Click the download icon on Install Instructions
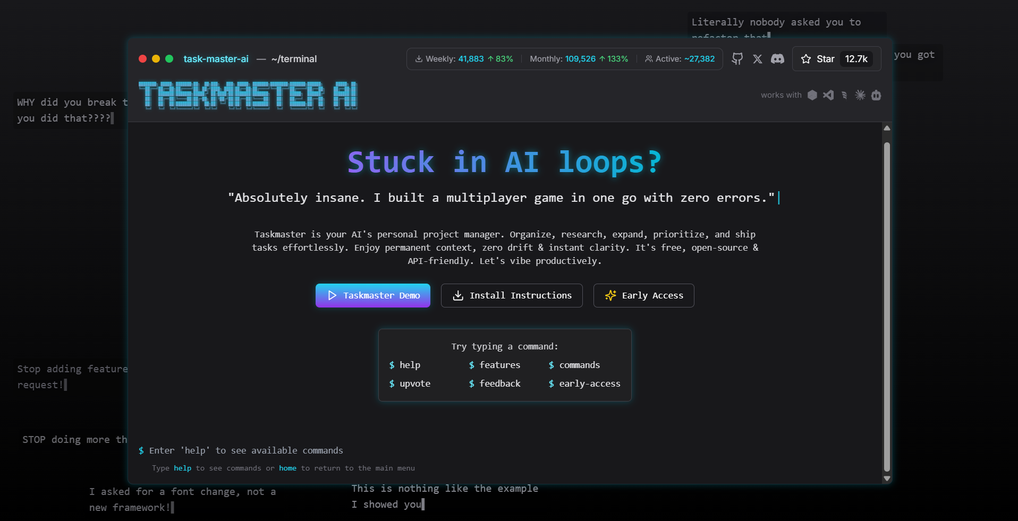 pyautogui.click(x=458, y=295)
